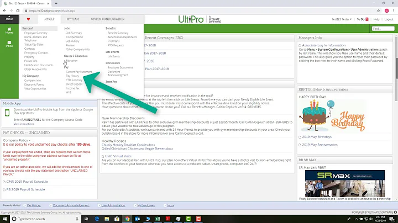The image size is (398, 223).
Task: Tap the mobile phone icon in Mobile App
Action: click(x=7, y=113)
